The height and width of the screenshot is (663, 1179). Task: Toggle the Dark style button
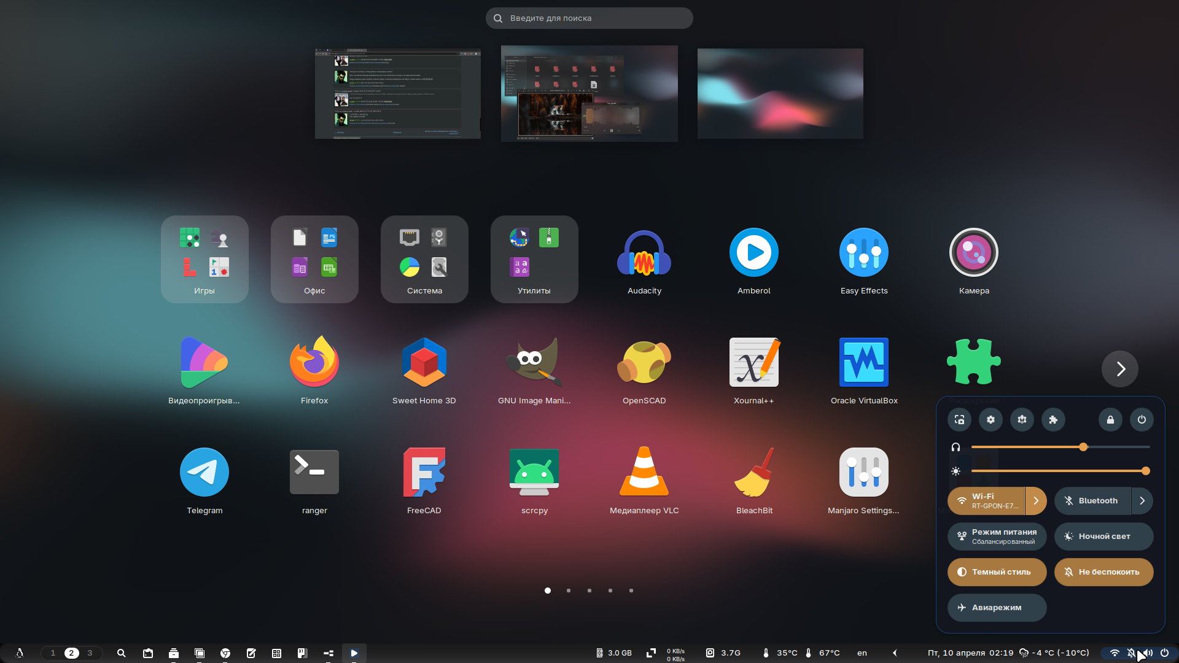[997, 572]
